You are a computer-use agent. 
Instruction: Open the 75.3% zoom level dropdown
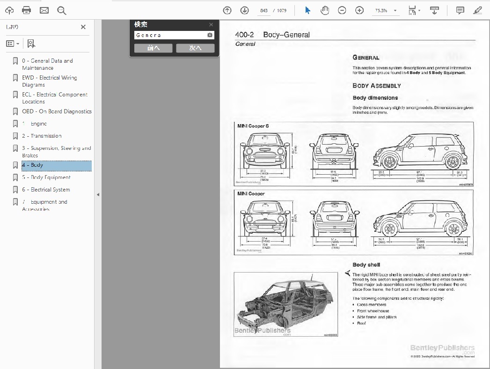coord(395,11)
